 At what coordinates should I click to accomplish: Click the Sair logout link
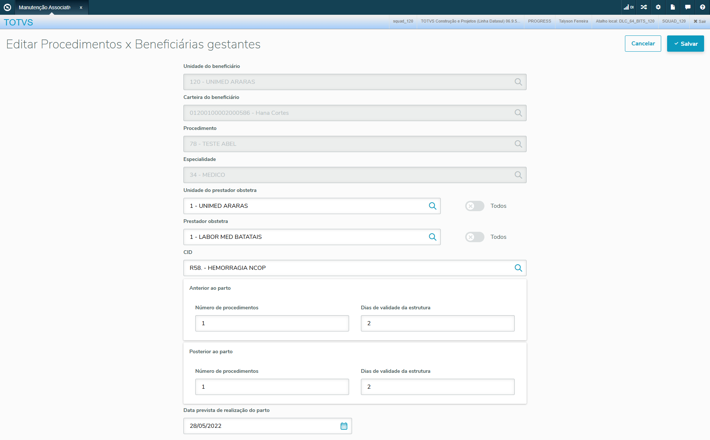point(700,21)
